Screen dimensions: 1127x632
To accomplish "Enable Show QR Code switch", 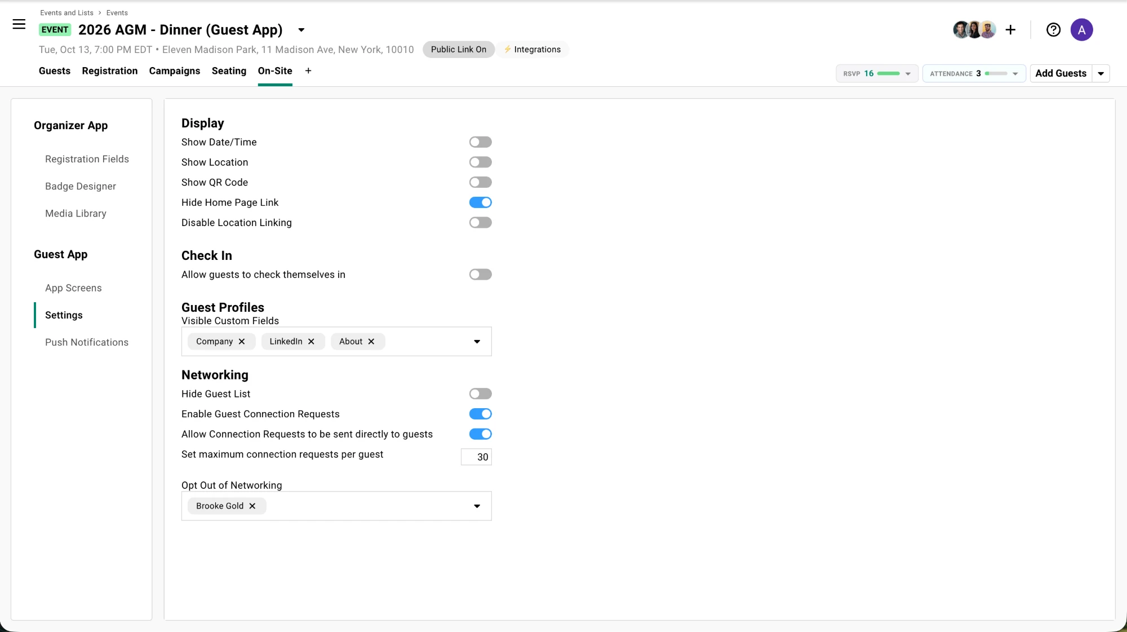I will coord(480,183).
